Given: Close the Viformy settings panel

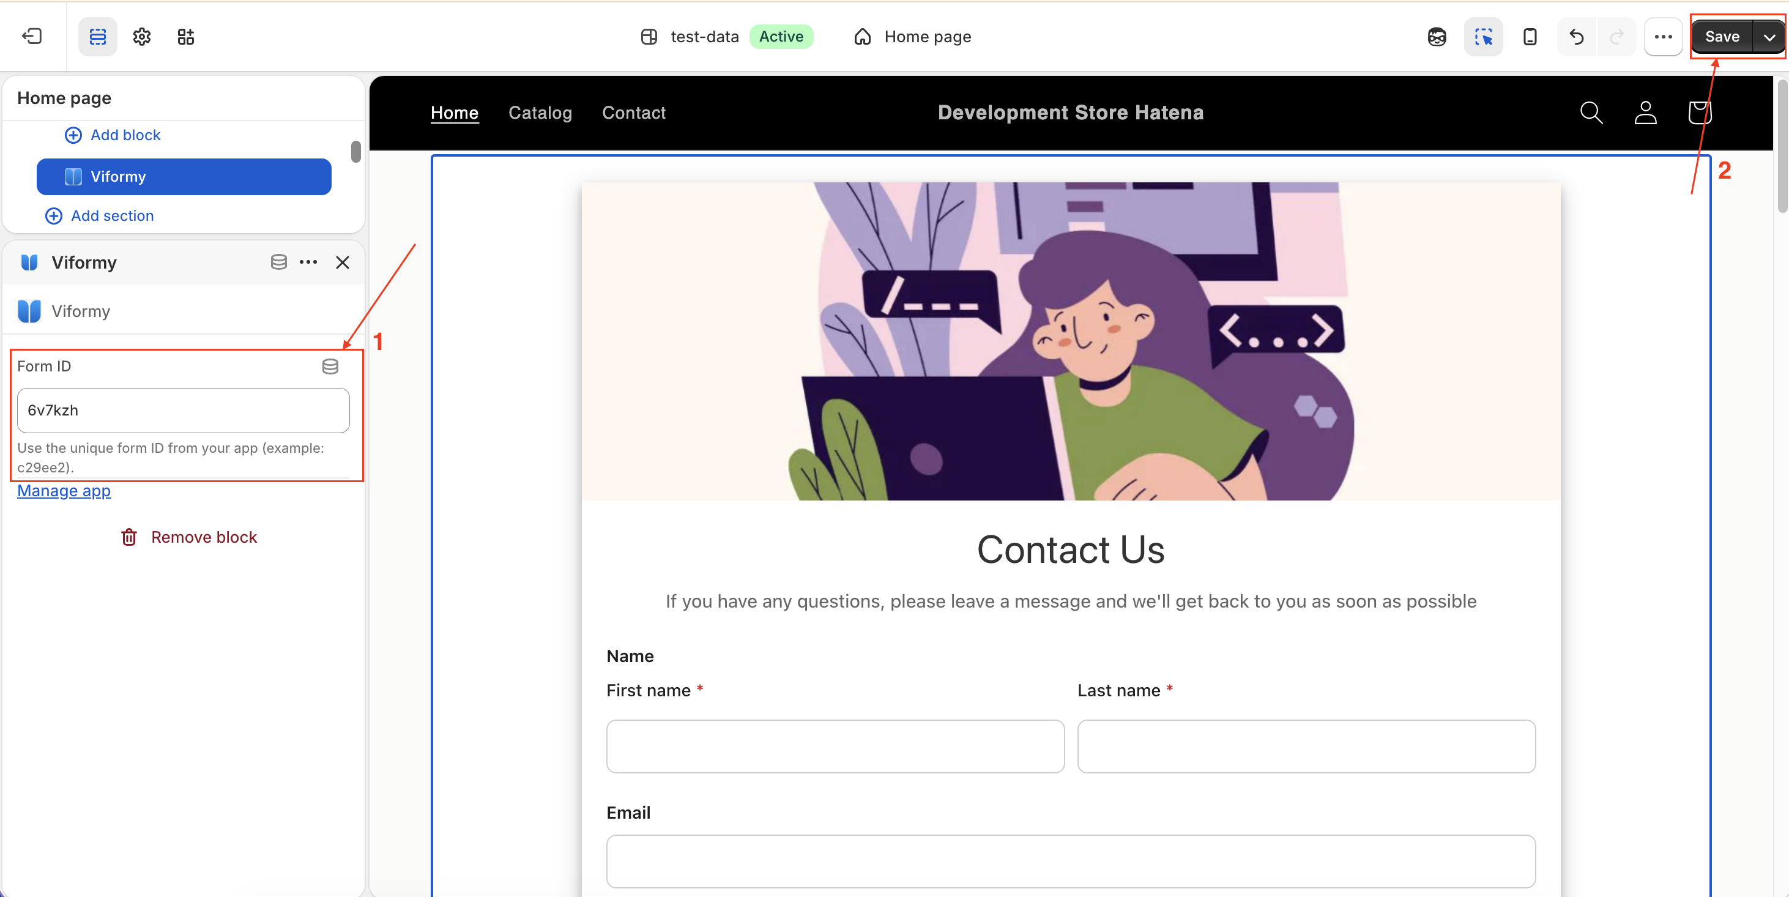Looking at the screenshot, I should [343, 262].
